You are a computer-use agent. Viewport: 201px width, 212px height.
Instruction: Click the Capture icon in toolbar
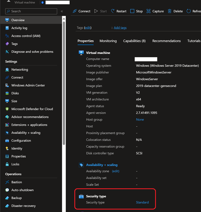tap(149, 11)
